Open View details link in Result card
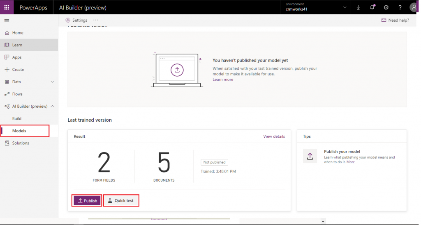This screenshot has width=421, height=225. click(274, 136)
